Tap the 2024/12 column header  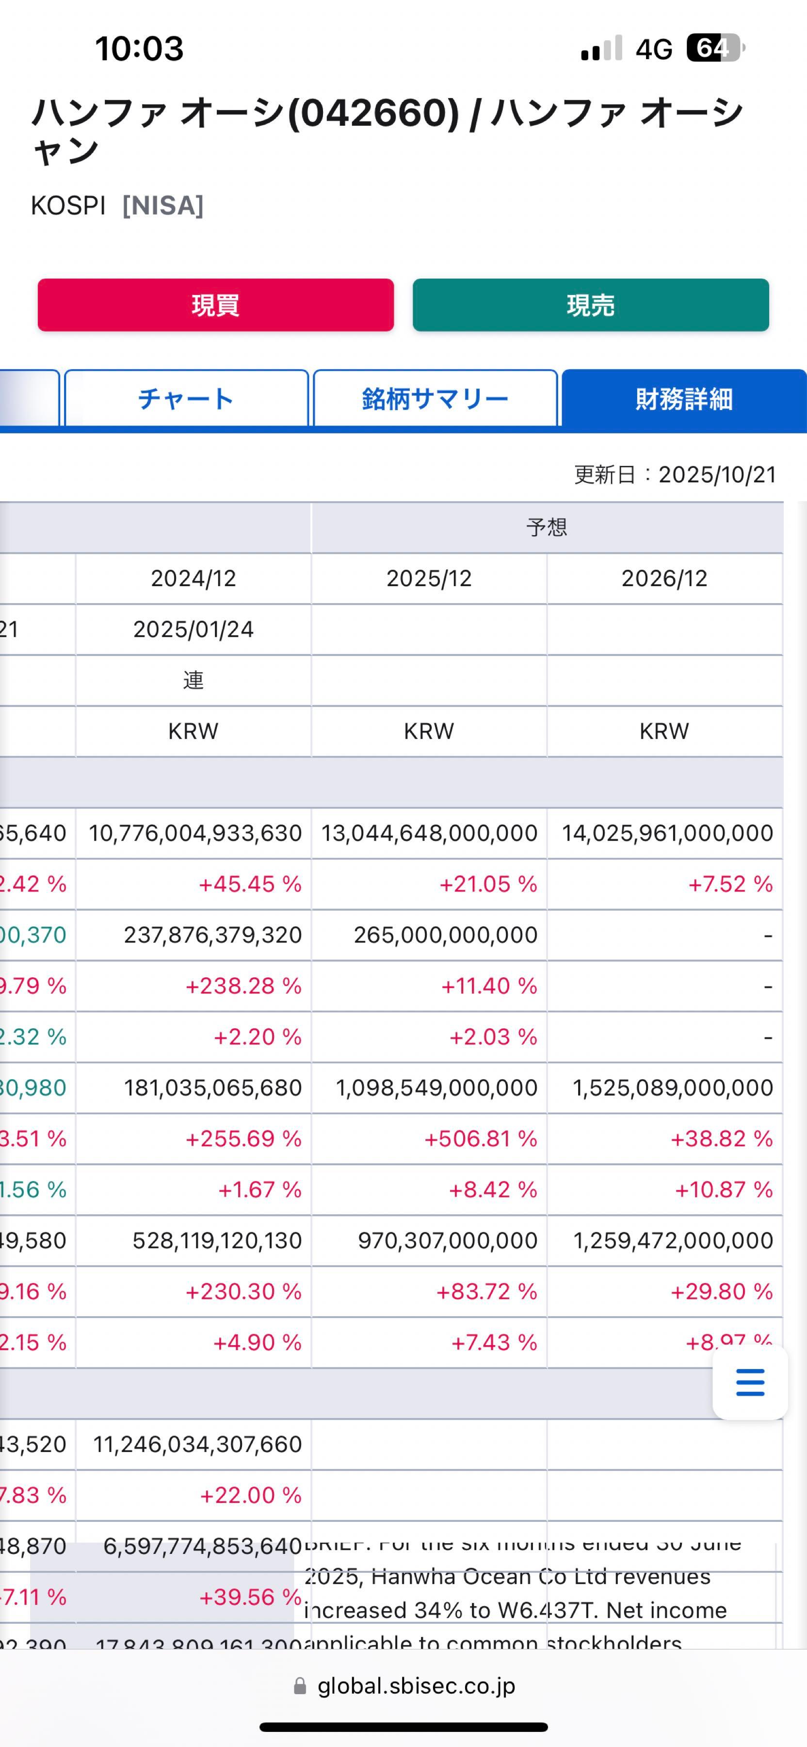(193, 578)
